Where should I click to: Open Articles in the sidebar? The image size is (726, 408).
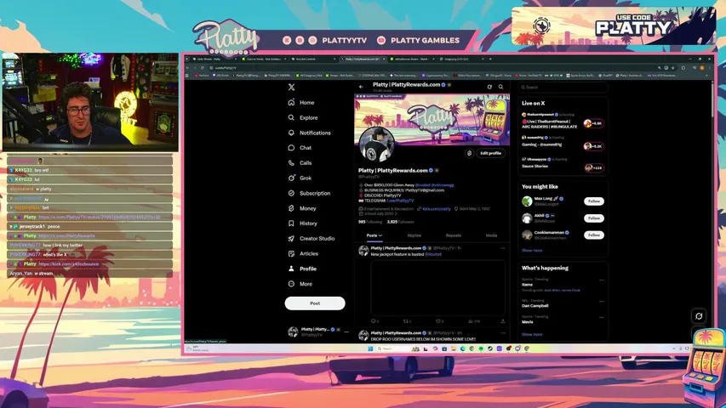tap(303, 253)
